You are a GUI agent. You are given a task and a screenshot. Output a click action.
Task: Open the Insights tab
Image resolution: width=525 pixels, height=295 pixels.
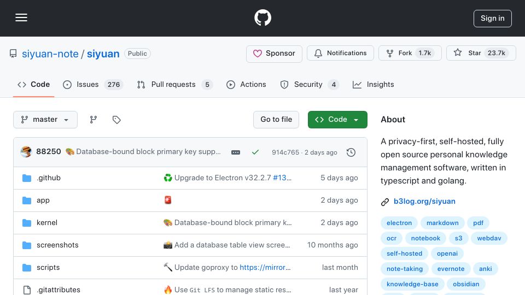pyautogui.click(x=373, y=85)
